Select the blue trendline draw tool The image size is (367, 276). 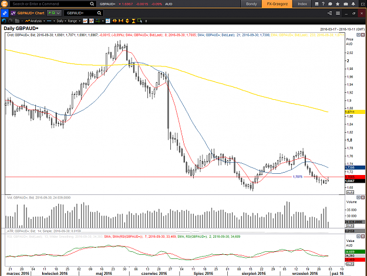coord(49,21)
